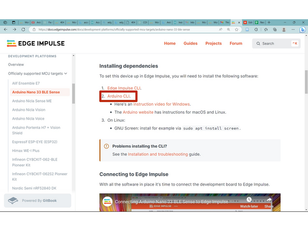Open the Workspaces icon in tab bar
The width and height of the screenshot is (308, 231).
pos(5,22)
